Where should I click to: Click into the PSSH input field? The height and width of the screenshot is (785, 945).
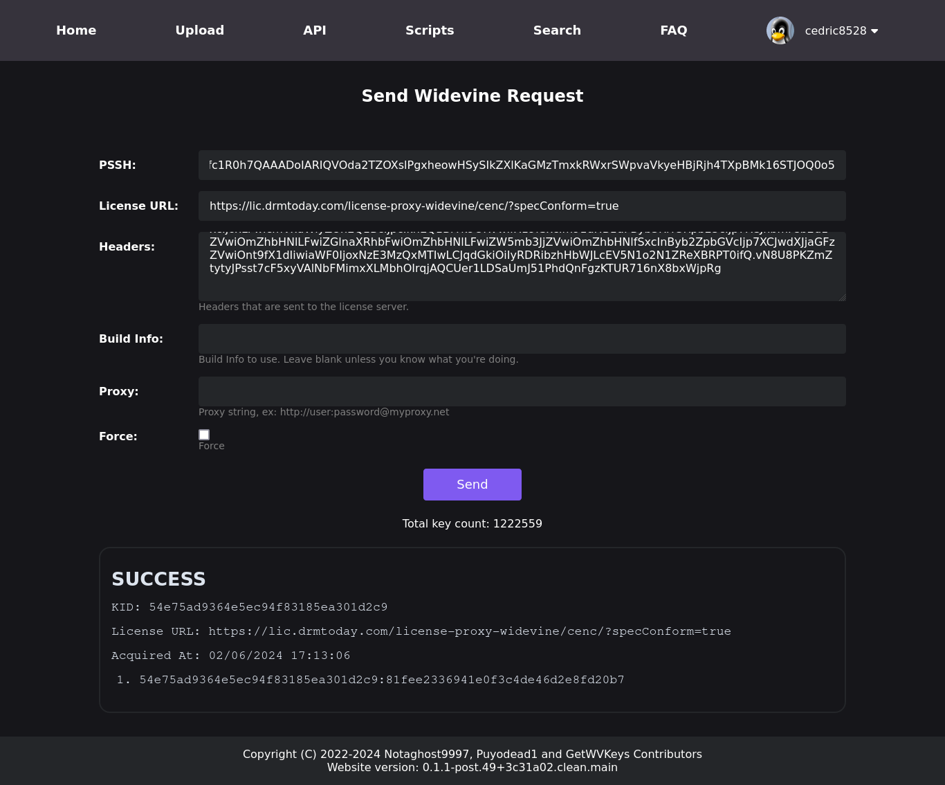(522, 165)
